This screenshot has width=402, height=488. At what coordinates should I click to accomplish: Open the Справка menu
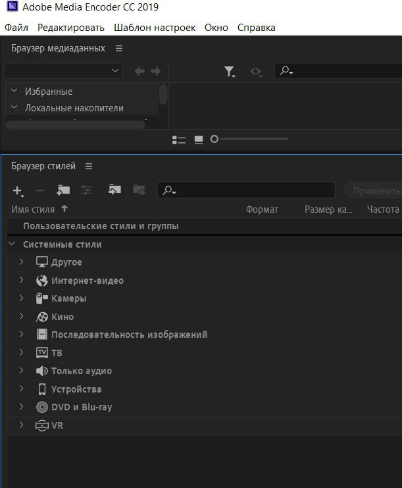tap(256, 28)
